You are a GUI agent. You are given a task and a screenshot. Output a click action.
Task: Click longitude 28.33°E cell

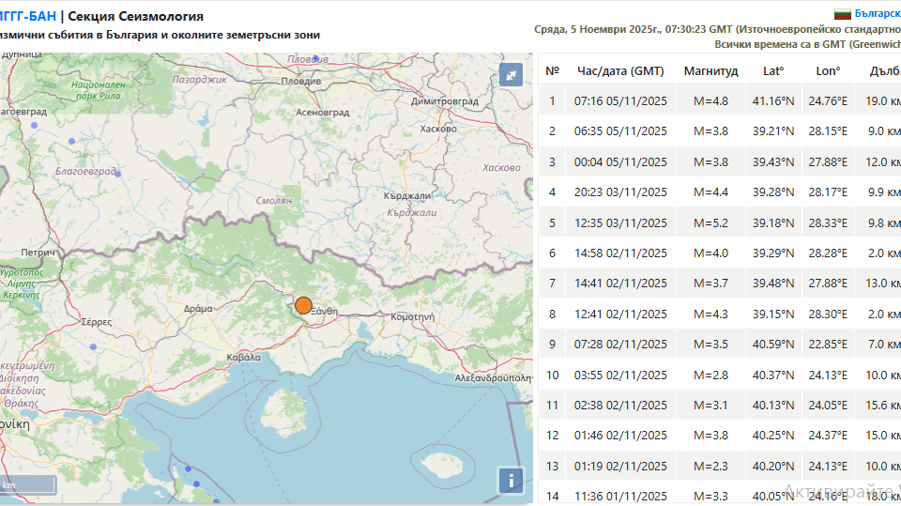point(828,223)
